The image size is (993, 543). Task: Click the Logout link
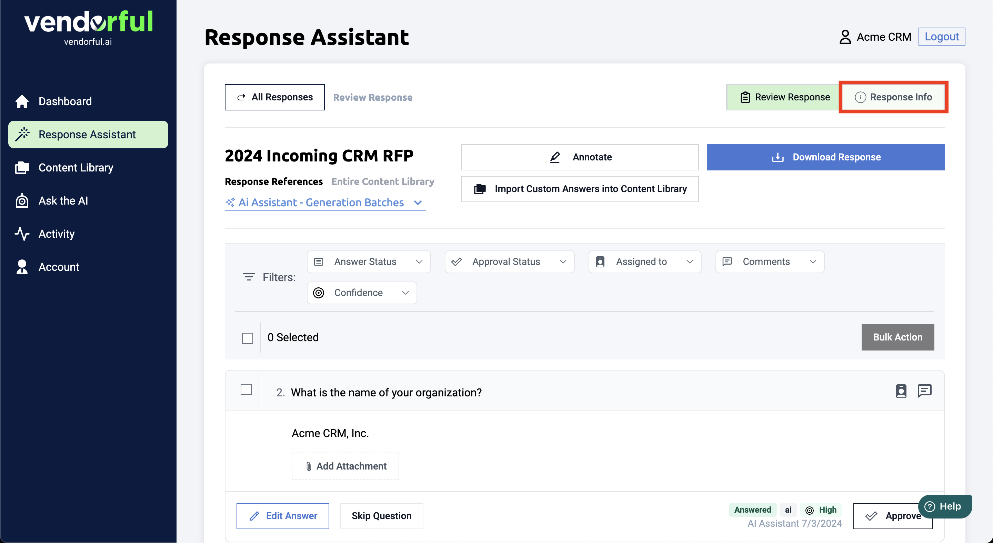(941, 37)
